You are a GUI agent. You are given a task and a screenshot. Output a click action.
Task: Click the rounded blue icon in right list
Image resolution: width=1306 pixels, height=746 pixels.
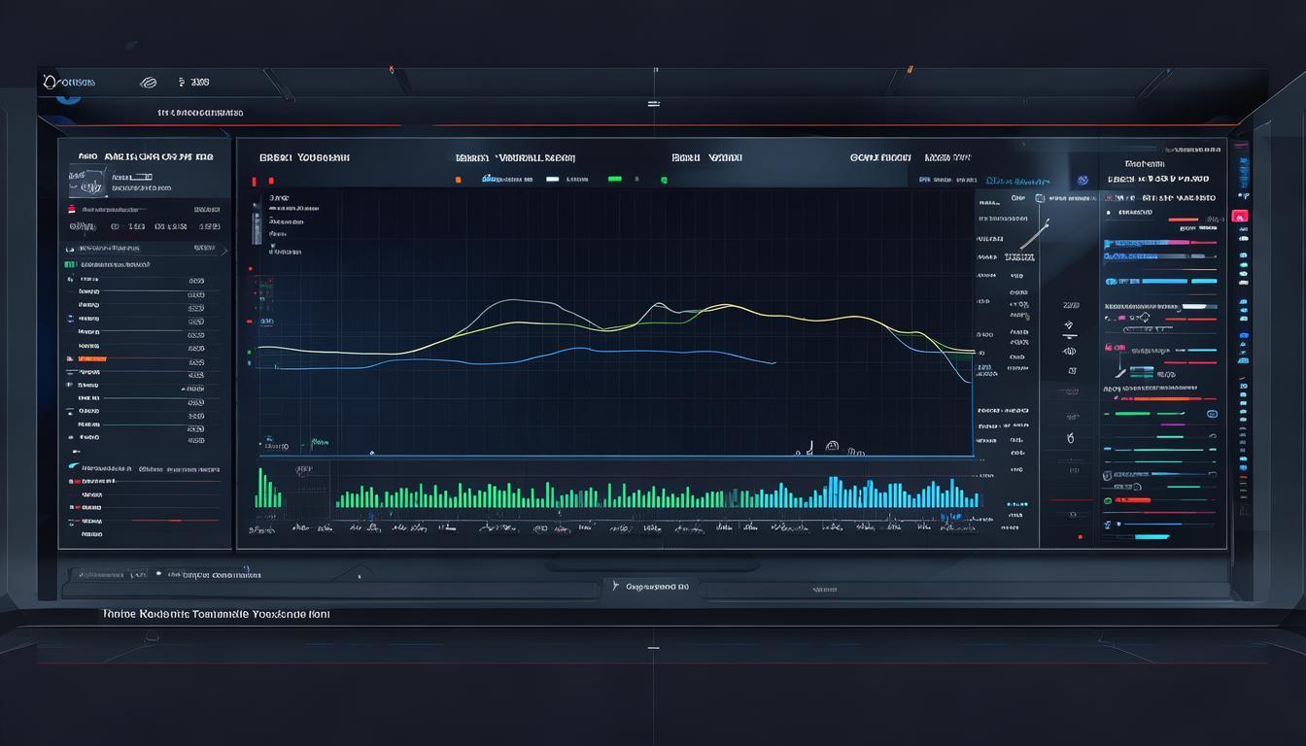(1212, 414)
